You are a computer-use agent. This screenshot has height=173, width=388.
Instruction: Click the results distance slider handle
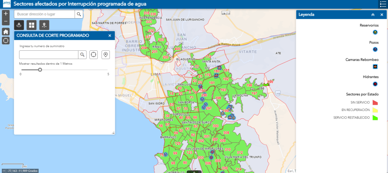point(40,70)
